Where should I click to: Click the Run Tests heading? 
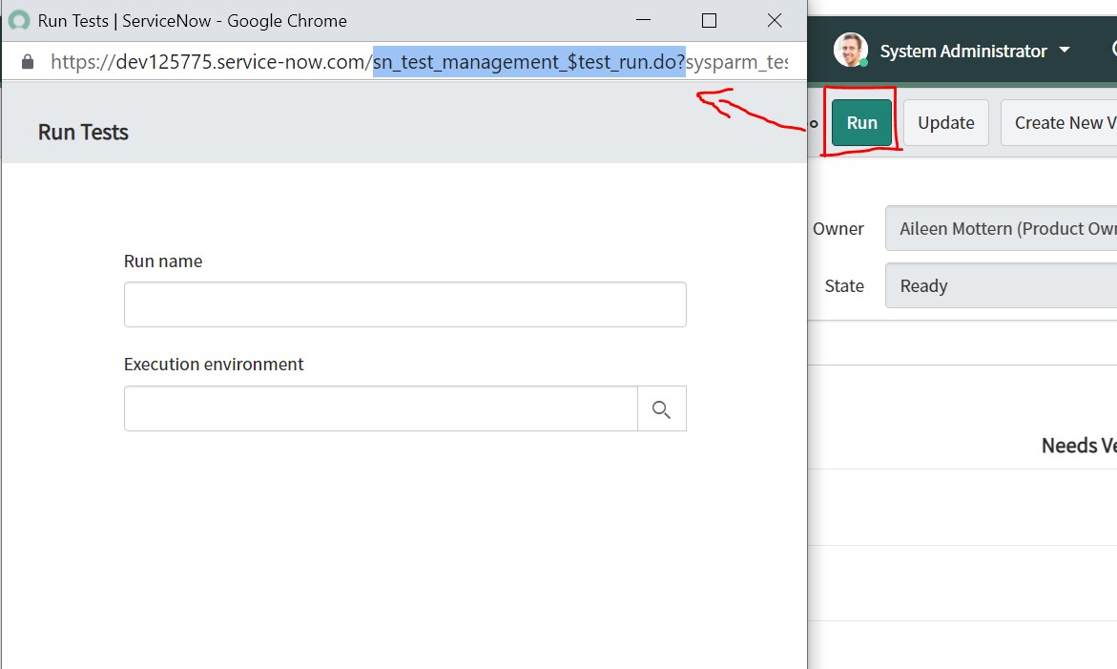pyautogui.click(x=81, y=132)
